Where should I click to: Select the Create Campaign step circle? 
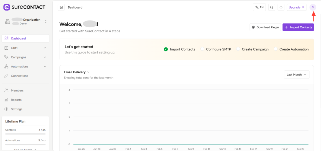238,49
